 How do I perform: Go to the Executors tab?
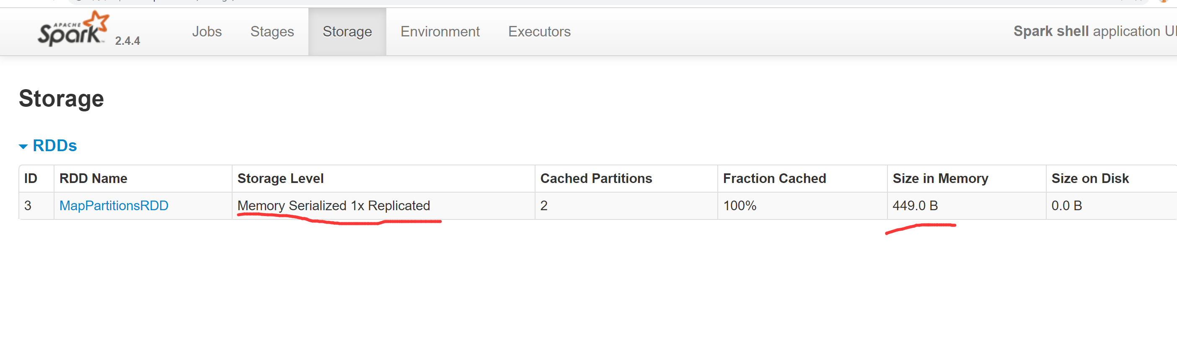(539, 31)
